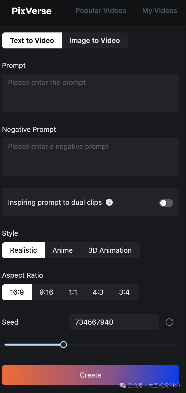
Task: Click the Prompt text area
Action: pos(90,93)
